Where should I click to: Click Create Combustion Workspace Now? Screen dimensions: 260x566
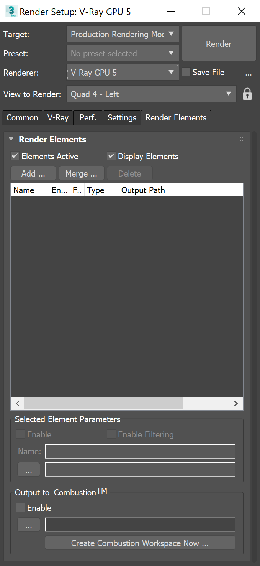[140, 543]
